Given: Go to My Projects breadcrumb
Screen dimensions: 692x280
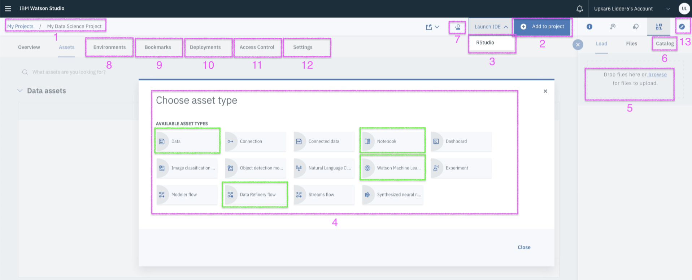Looking at the screenshot, I should coord(20,26).
